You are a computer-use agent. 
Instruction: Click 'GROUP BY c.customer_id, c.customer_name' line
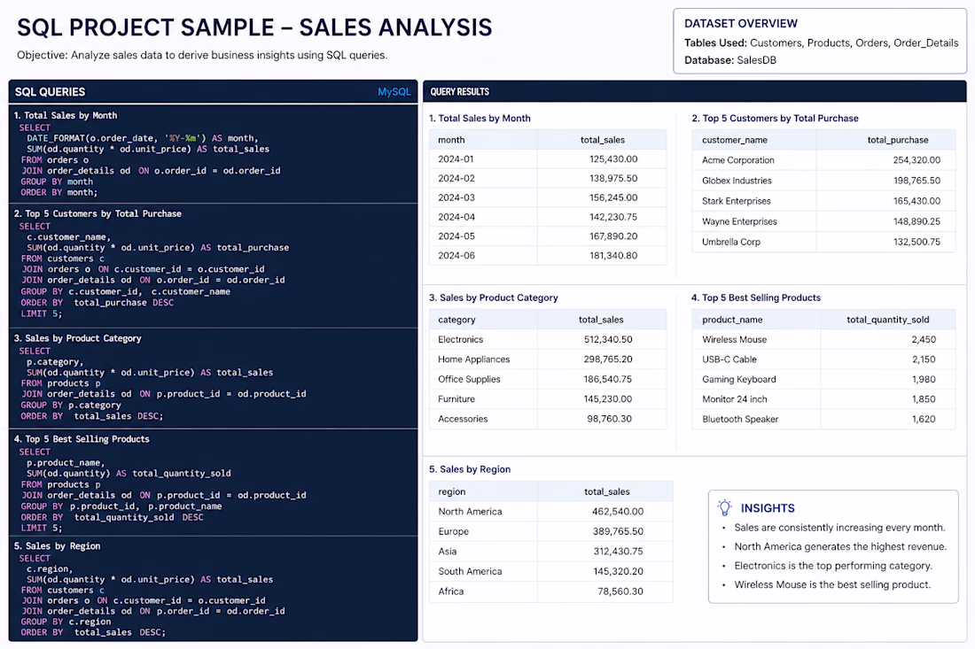[x=126, y=291]
